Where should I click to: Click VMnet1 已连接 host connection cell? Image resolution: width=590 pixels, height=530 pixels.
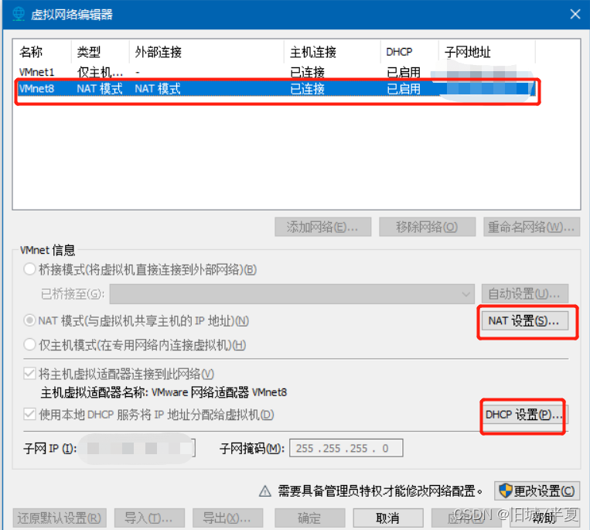click(x=308, y=72)
